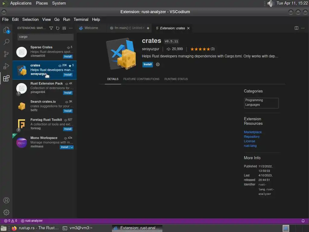
Task: Open the Edit menu
Action: pos(15,20)
